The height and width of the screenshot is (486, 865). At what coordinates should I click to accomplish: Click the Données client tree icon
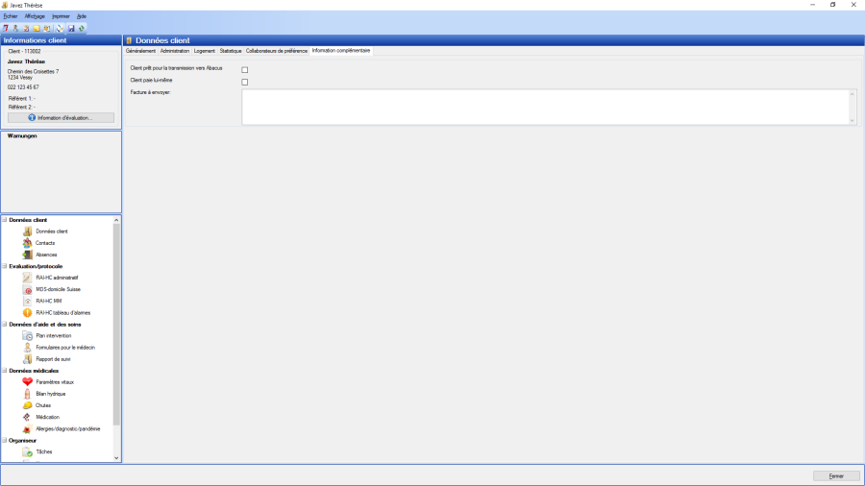tap(27, 231)
